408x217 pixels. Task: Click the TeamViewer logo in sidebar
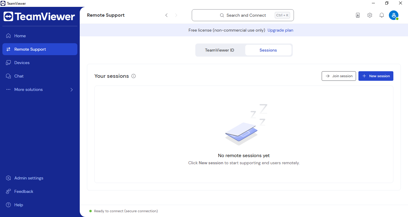39,16
